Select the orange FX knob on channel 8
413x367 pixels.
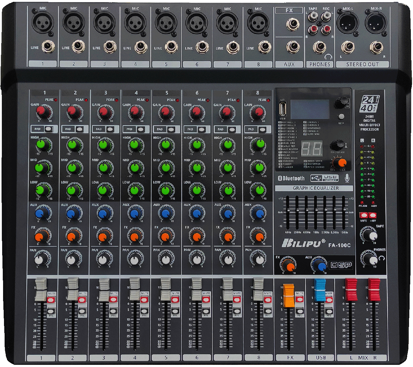258,236
